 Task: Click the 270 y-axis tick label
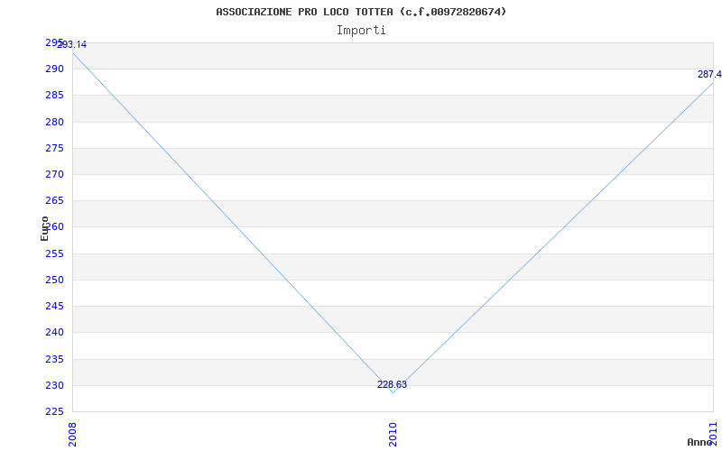pos(54,174)
